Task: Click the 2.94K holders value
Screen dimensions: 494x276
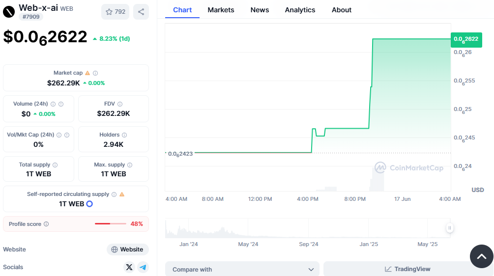Action: point(114,144)
